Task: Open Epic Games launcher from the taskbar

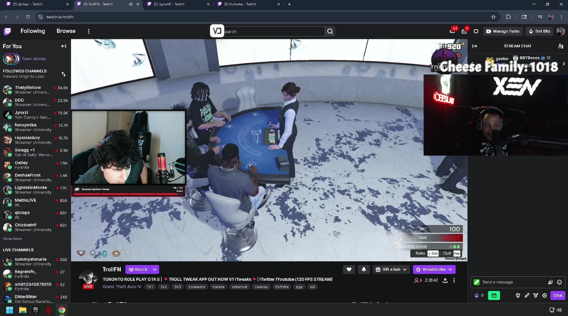Action: point(35,310)
